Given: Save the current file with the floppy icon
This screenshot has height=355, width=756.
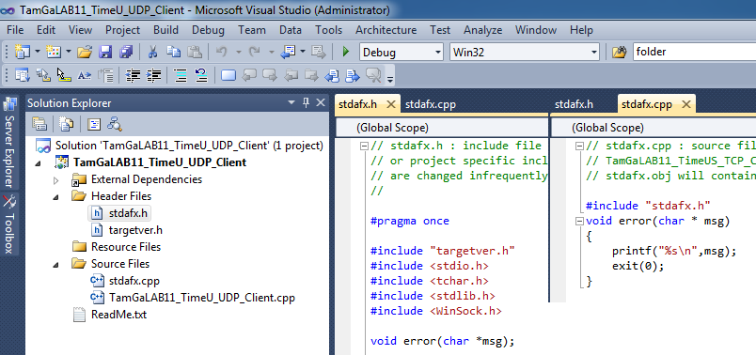Looking at the screenshot, I should (x=105, y=52).
